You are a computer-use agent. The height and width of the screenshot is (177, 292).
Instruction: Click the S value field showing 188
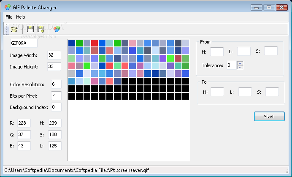pos(55,134)
